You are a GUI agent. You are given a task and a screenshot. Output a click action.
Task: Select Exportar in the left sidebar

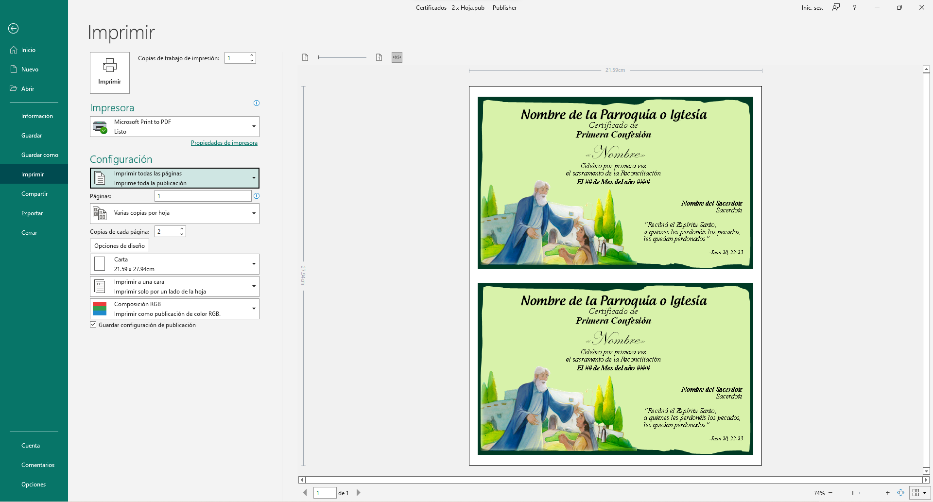(32, 213)
